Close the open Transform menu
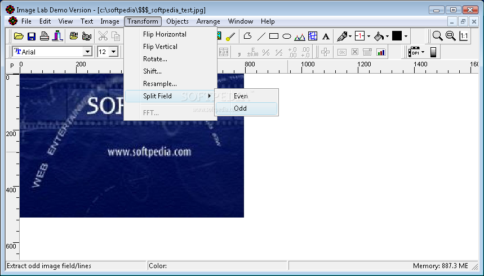This screenshot has width=484, height=276. (x=143, y=21)
